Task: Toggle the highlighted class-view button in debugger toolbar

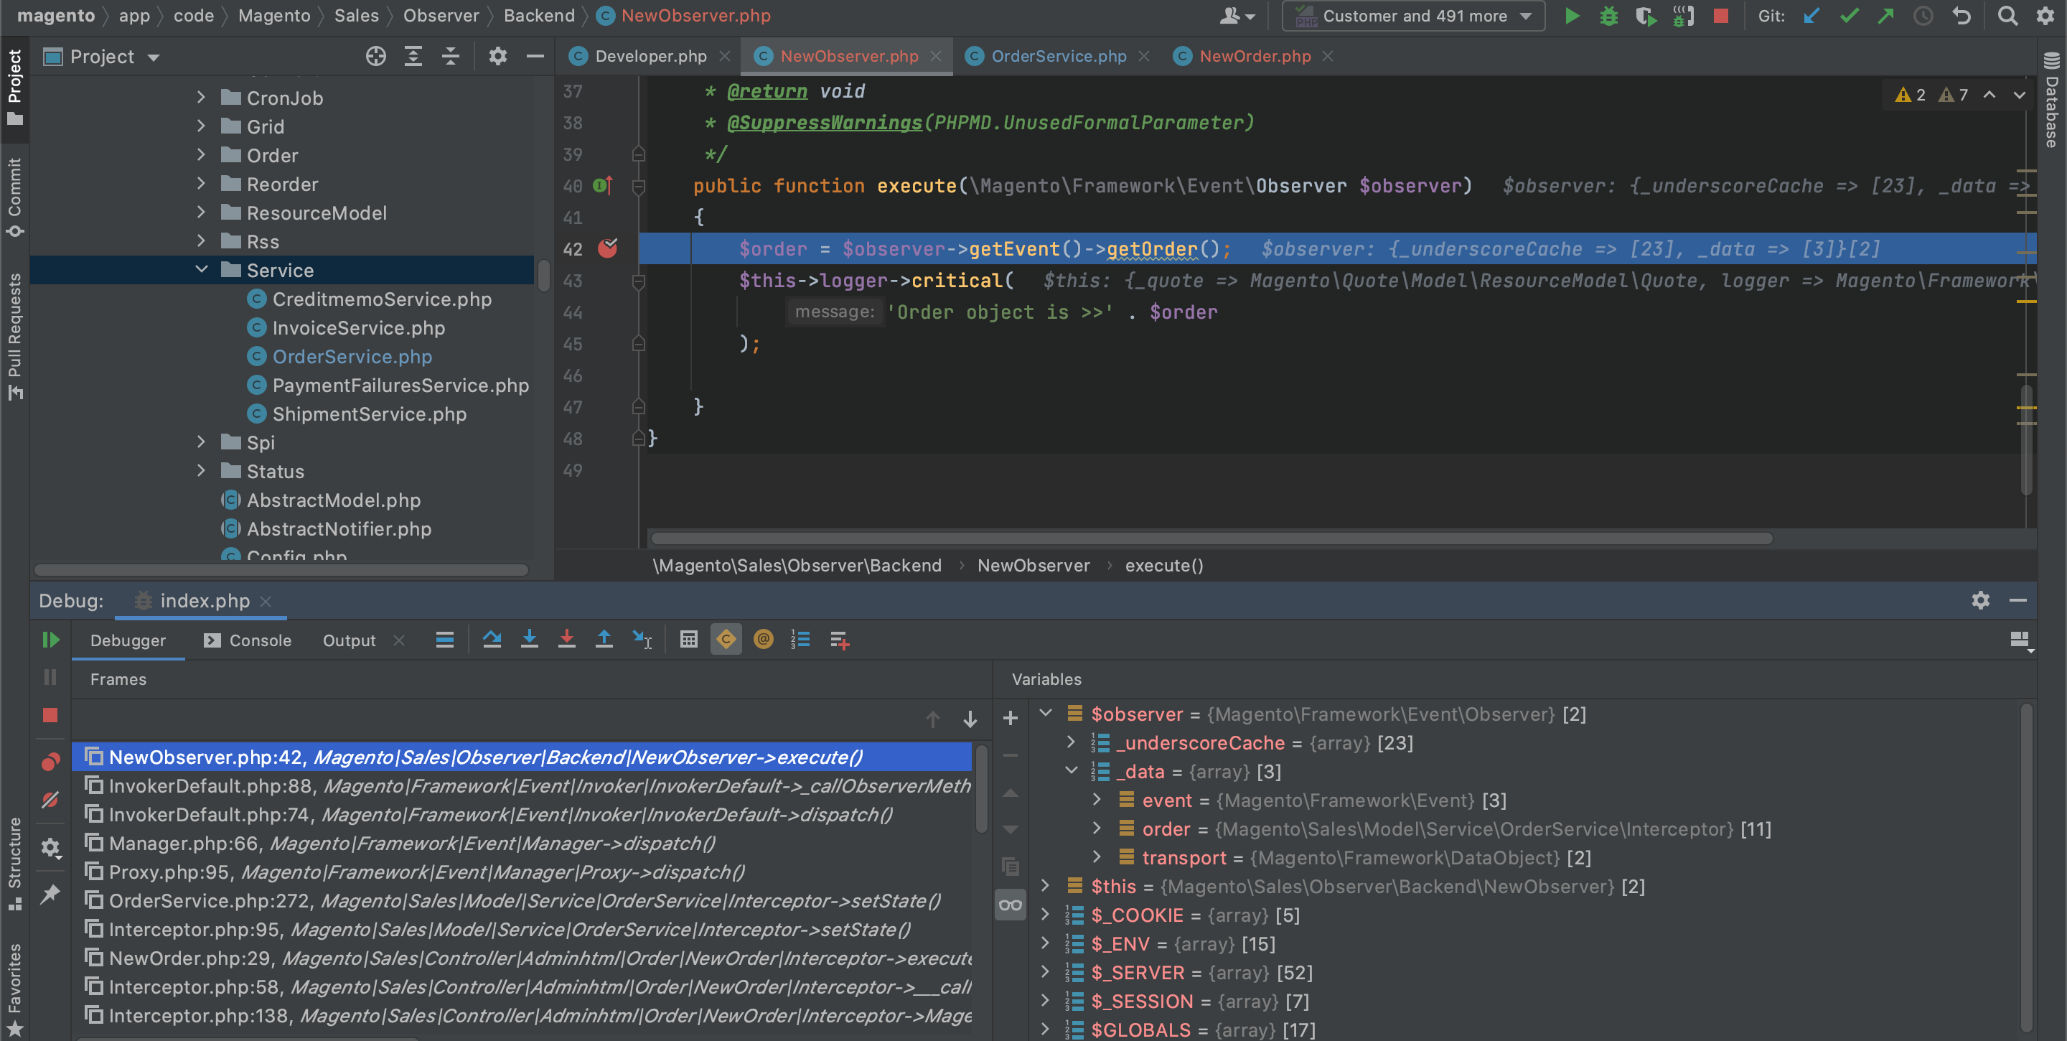Action: coord(726,640)
